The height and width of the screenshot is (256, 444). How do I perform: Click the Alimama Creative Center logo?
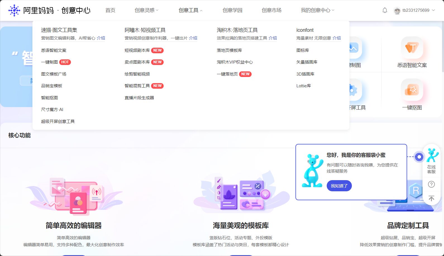pyautogui.click(x=49, y=10)
